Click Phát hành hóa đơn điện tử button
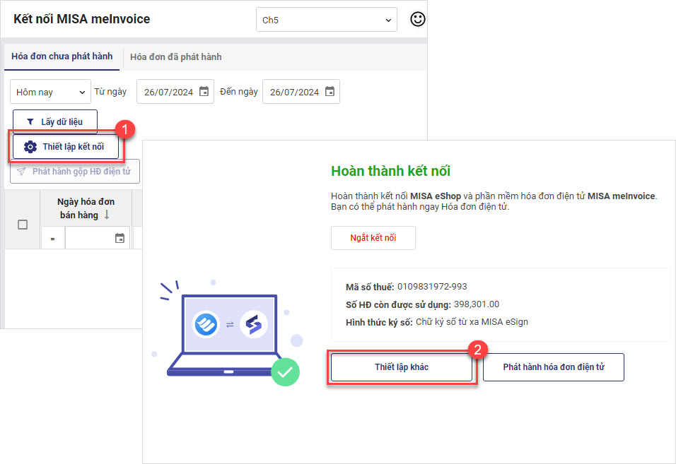This screenshot has width=676, height=464. coord(554,367)
